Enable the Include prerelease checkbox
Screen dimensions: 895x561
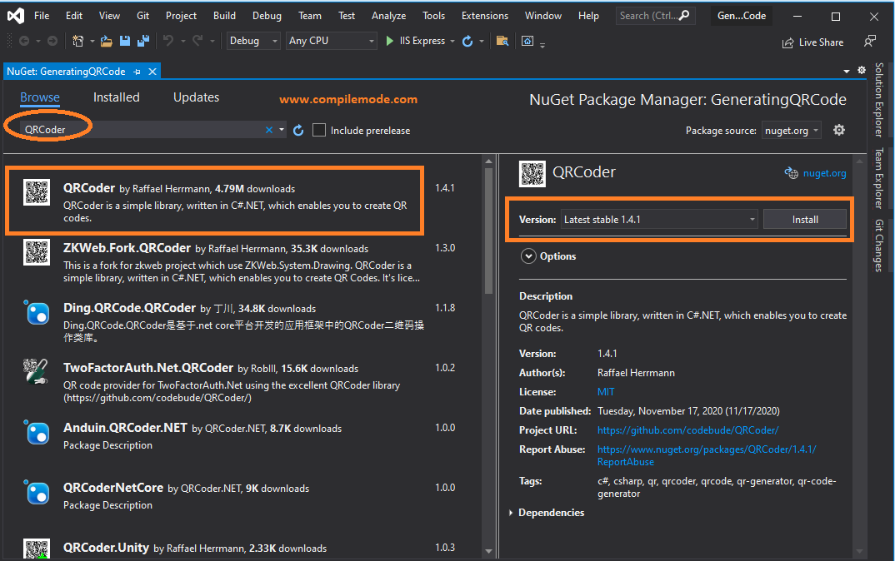[x=320, y=130]
